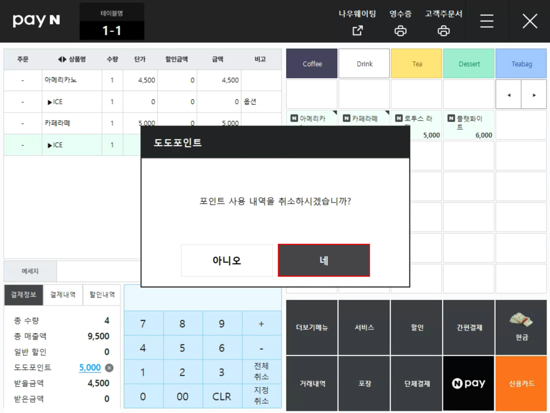Select the yellow Tea category
550x413 pixels.
(x=416, y=64)
